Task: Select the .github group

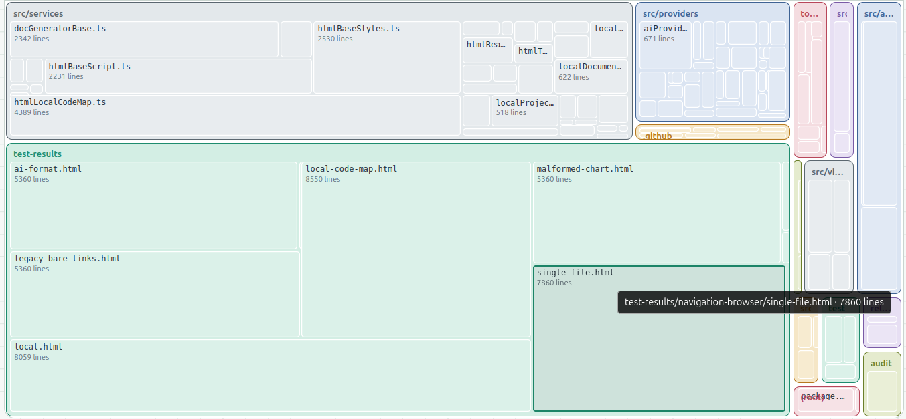Action: click(712, 132)
